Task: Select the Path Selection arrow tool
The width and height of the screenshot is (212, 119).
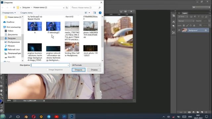Action: (x=1, y=82)
